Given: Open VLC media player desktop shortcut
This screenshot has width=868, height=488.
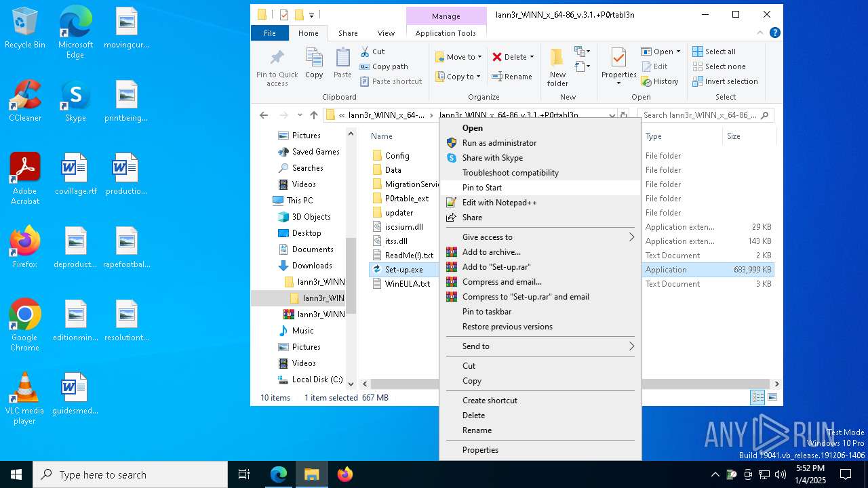Looking at the screenshot, I should tap(25, 399).
